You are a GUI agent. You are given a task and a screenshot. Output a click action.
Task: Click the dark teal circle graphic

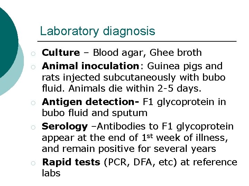coord(8,43)
